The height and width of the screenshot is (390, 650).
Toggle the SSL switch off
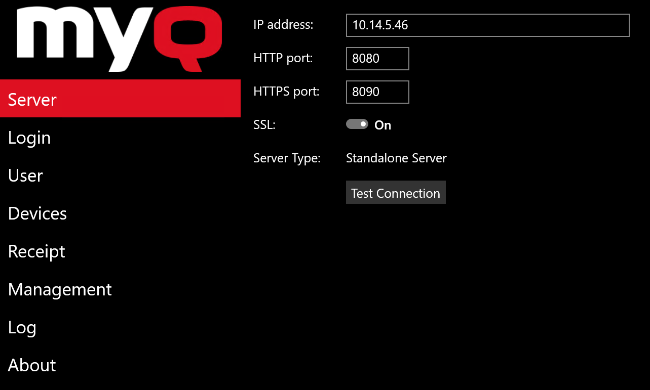(357, 123)
